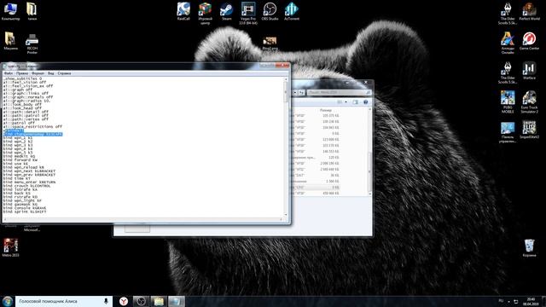Open the Панель управления desktop icon
The width and height of the screenshot is (546, 307).
508,132
